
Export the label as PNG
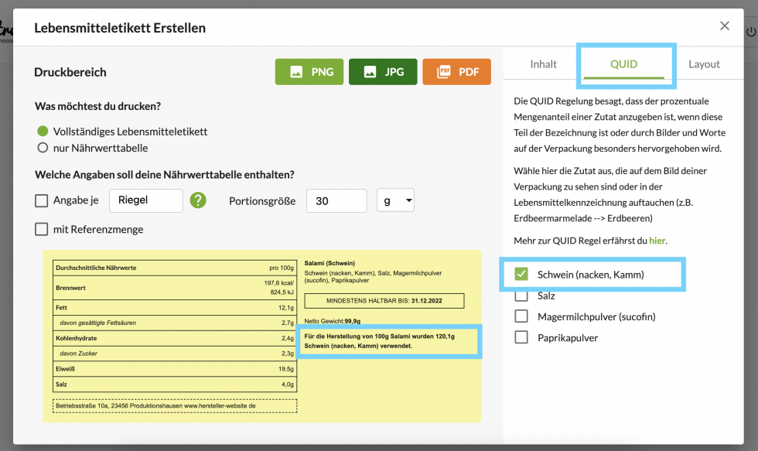coord(311,72)
